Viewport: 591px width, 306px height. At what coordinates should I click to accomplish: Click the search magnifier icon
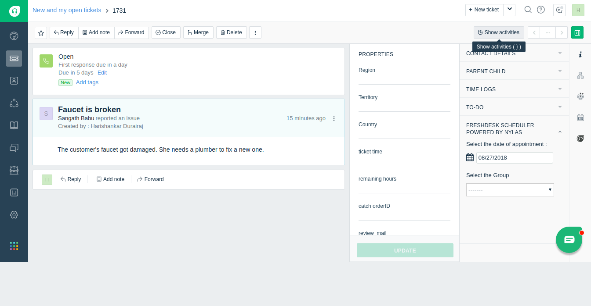[528, 10]
